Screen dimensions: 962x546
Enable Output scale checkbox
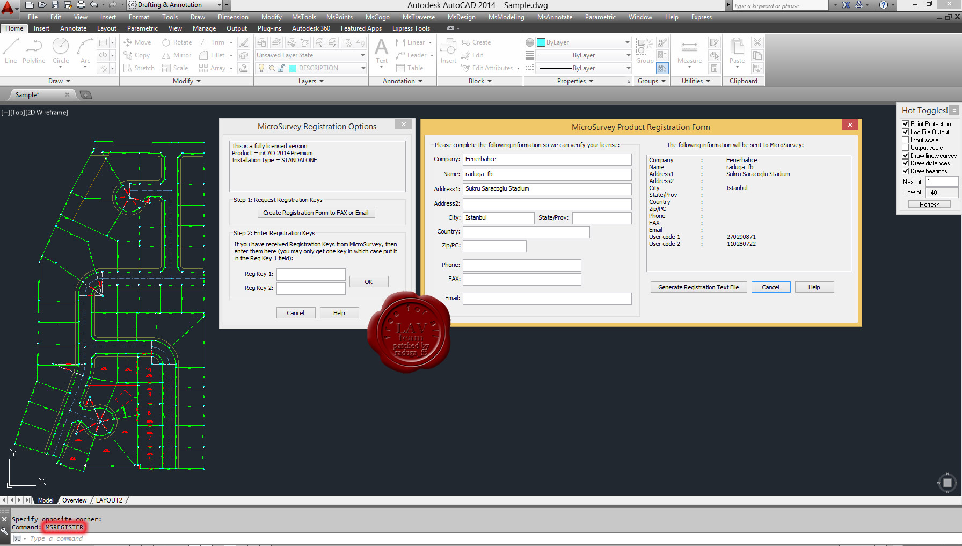[x=906, y=148]
